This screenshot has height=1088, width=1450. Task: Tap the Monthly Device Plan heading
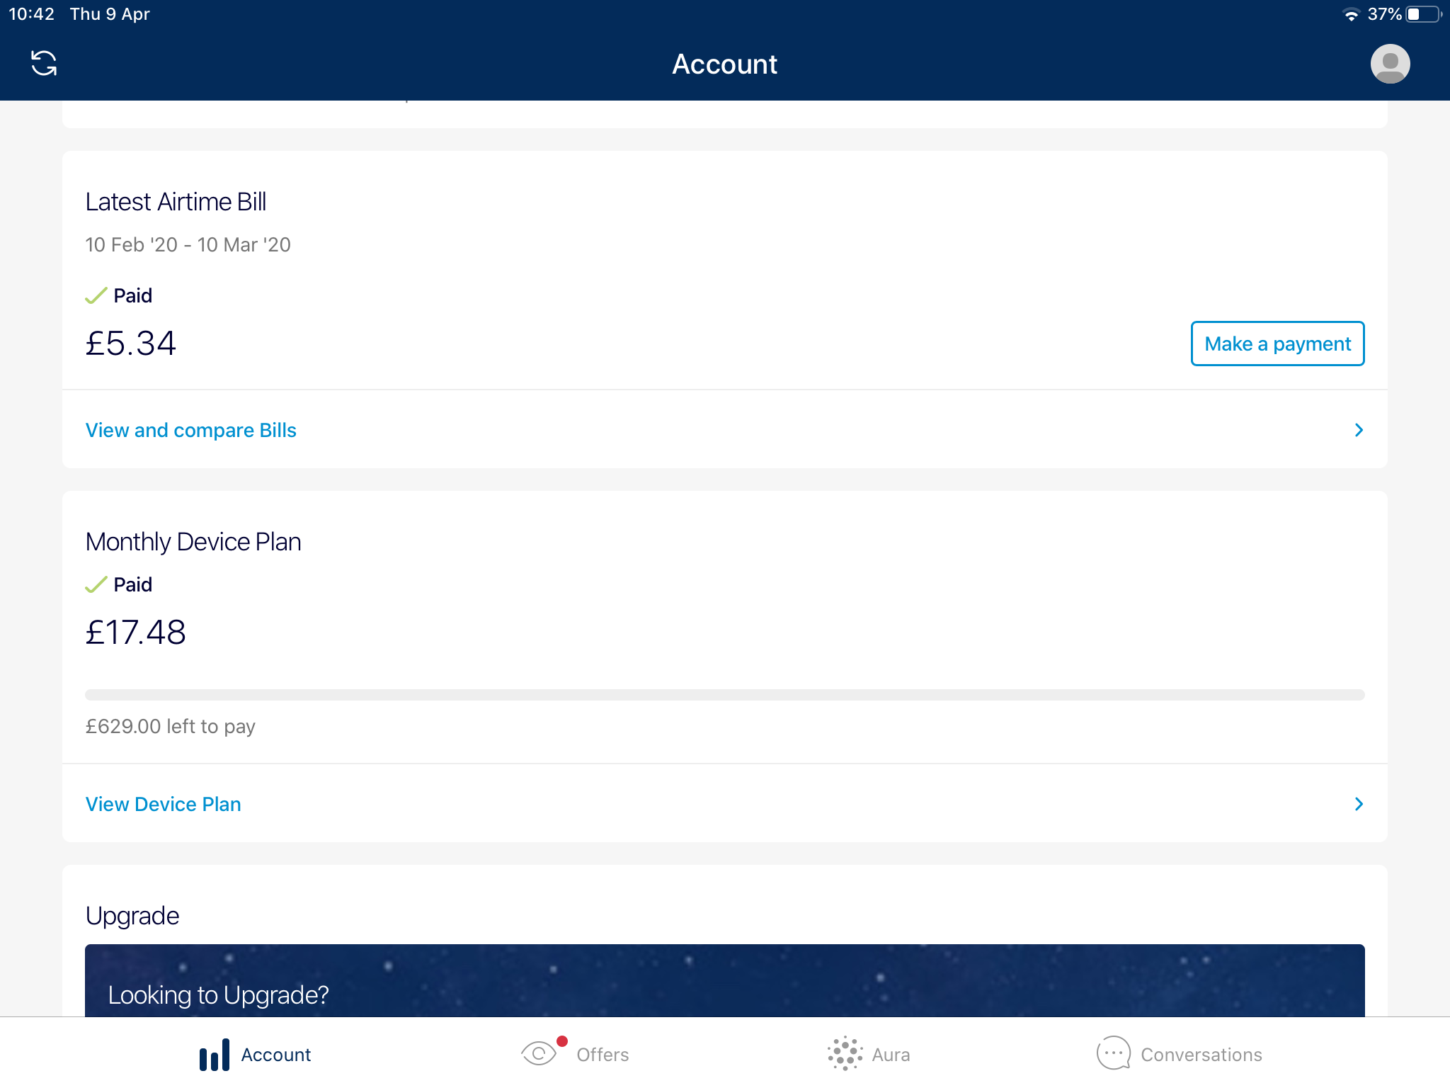193,542
